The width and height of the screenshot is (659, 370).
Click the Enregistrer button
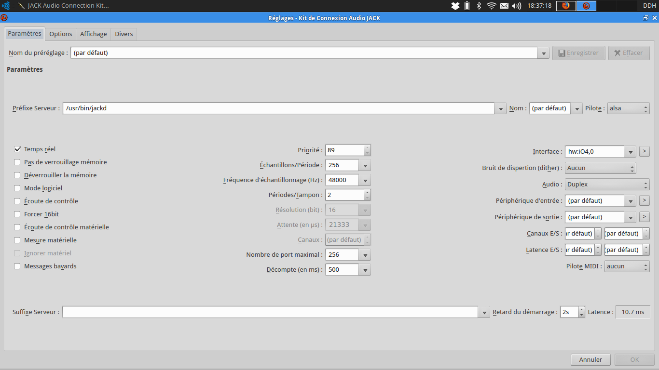point(578,53)
